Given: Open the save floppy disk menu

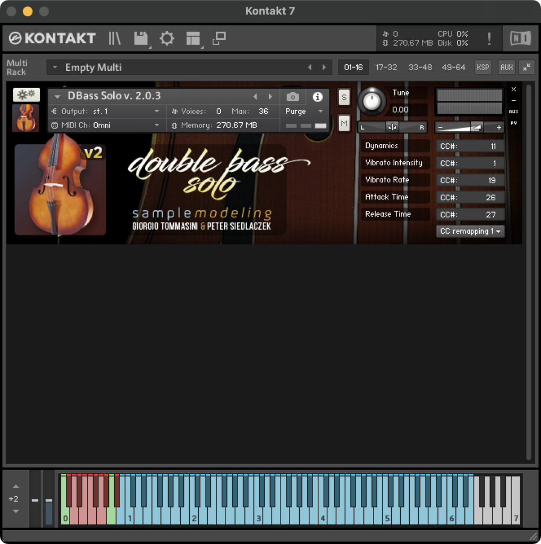Looking at the screenshot, I should click(141, 38).
